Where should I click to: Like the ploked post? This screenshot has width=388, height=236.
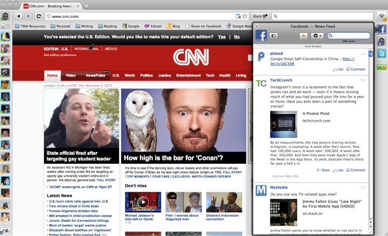pos(338,70)
